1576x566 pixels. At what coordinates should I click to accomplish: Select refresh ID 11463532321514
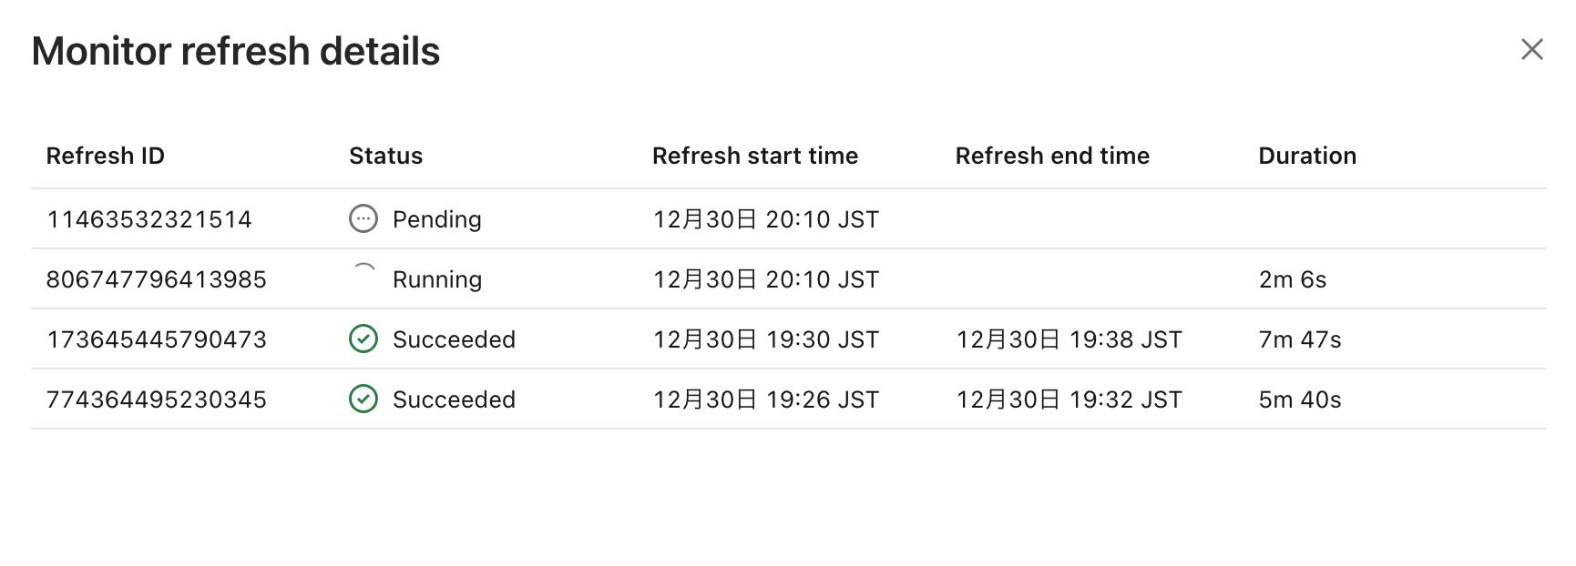(x=149, y=219)
